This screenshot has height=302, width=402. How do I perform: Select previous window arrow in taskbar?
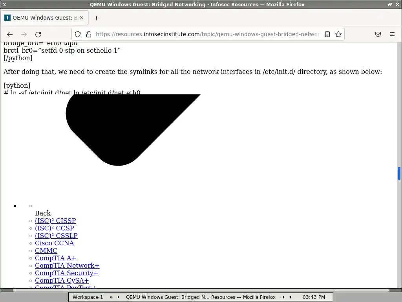tap(283, 297)
